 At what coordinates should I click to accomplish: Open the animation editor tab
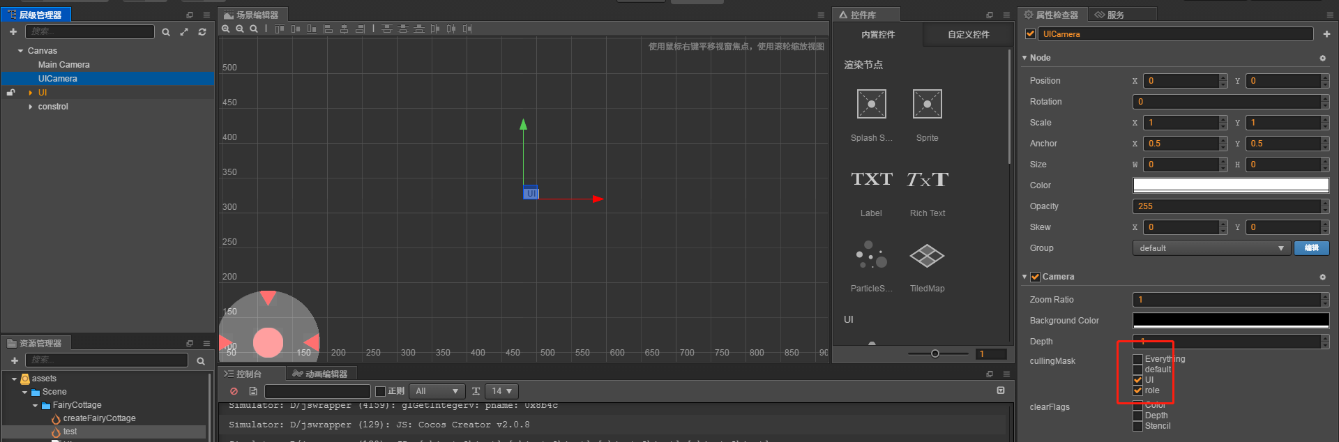pos(320,374)
